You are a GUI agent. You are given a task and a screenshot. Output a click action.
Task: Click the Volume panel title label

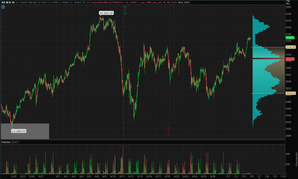coord(7,142)
